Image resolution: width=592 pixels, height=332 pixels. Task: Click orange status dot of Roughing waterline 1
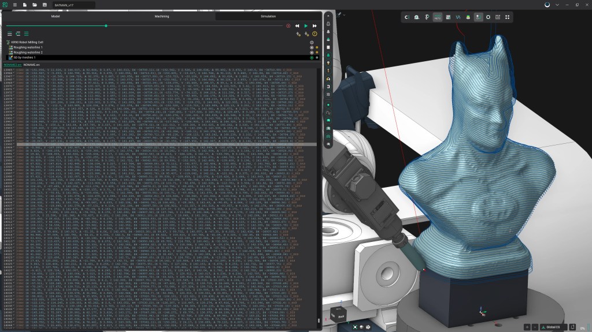point(317,47)
